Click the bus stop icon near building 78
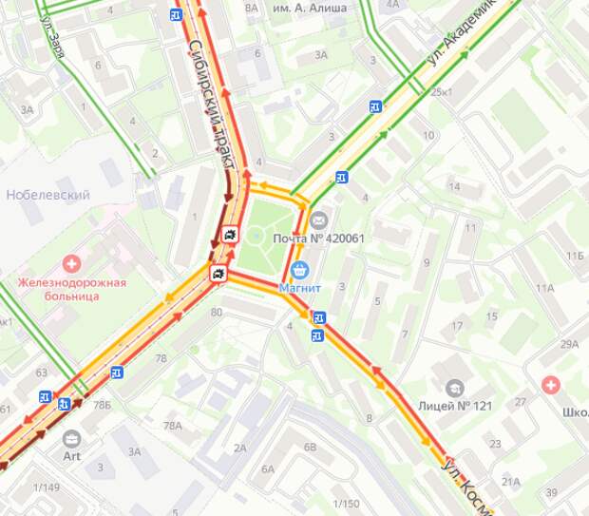The width and height of the screenshot is (589, 516). pos(117,373)
